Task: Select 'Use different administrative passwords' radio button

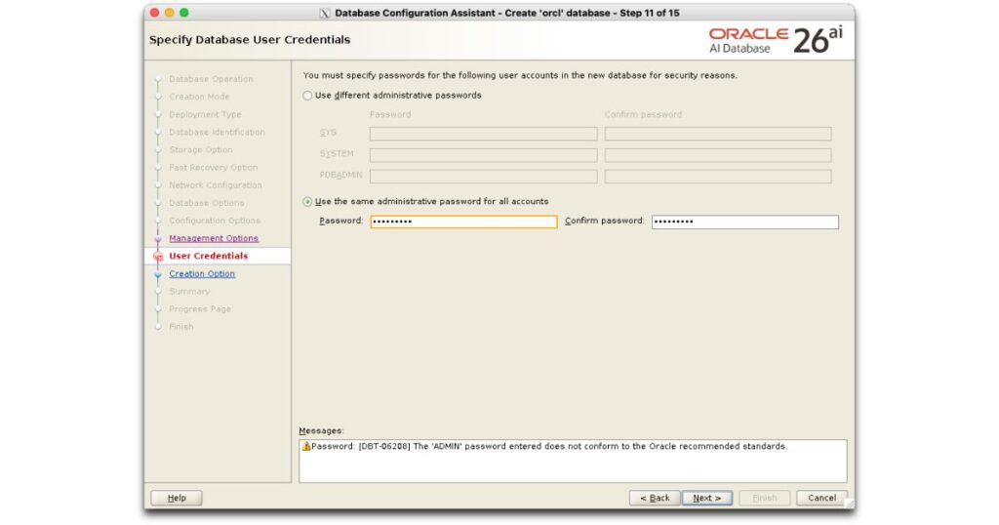Action: pos(307,96)
